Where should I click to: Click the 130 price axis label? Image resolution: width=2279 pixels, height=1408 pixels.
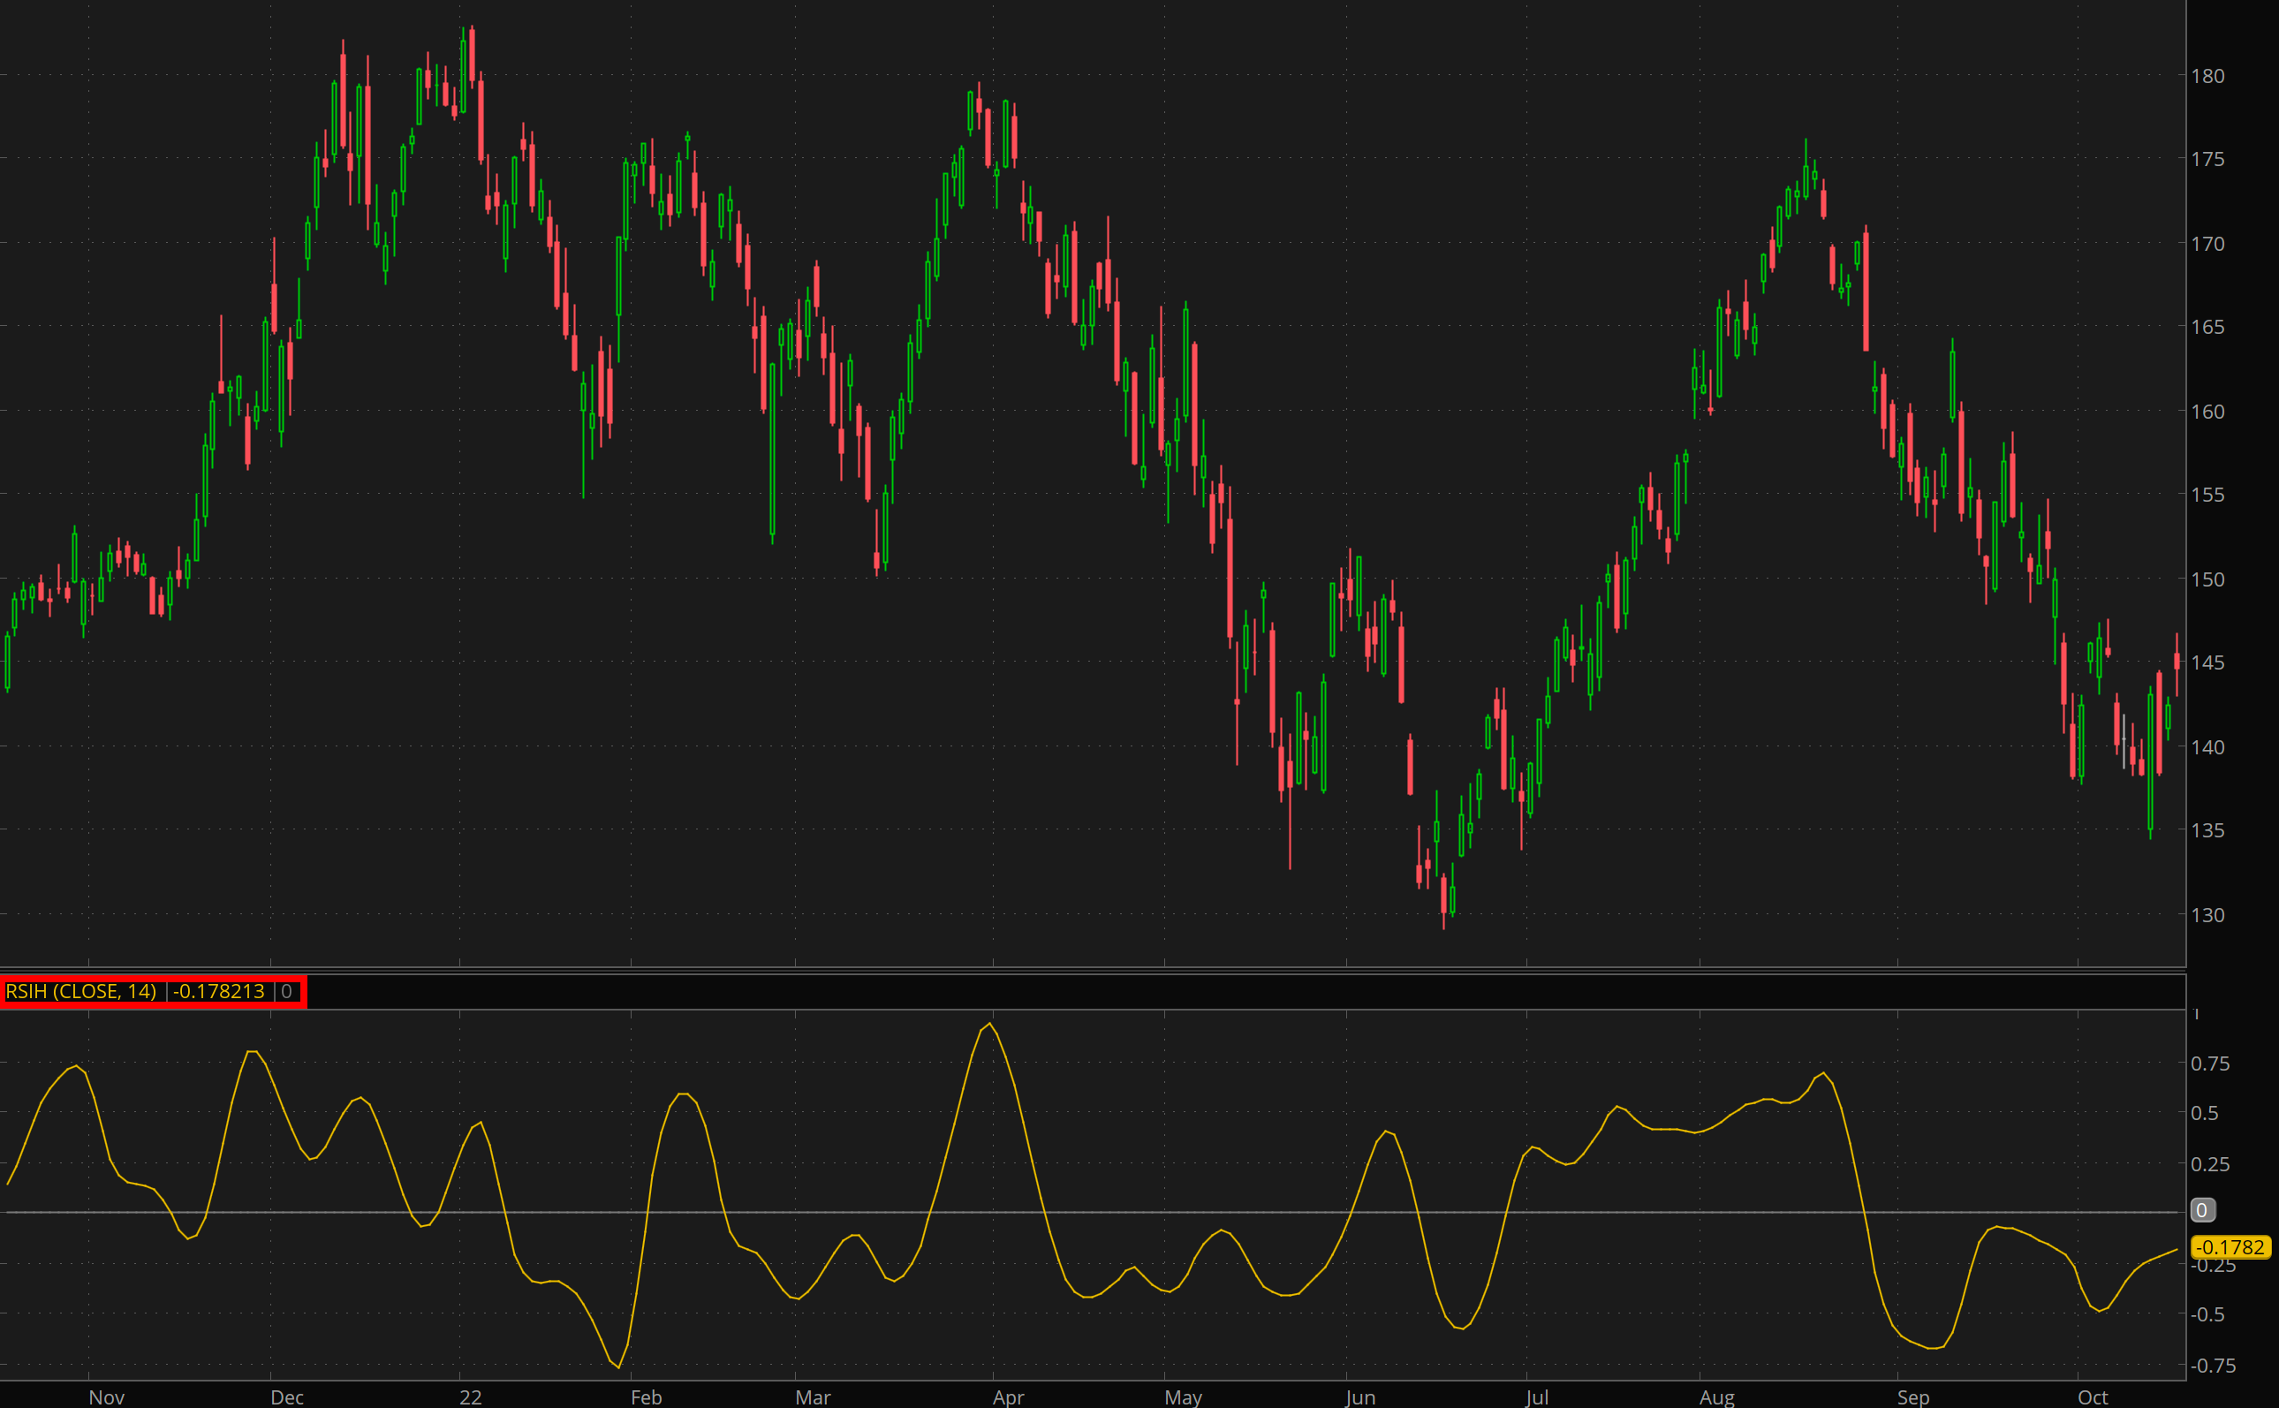click(2207, 915)
